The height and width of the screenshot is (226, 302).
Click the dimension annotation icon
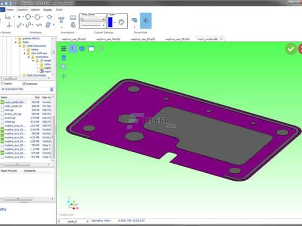point(73,18)
